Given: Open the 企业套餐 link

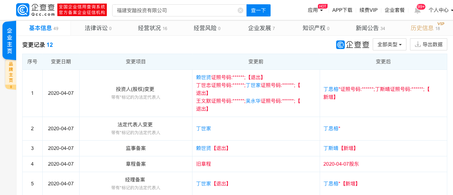Looking at the screenshot, I should point(395,10).
